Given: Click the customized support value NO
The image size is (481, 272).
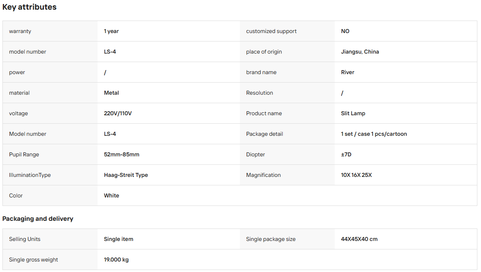Looking at the screenshot, I should [345, 31].
